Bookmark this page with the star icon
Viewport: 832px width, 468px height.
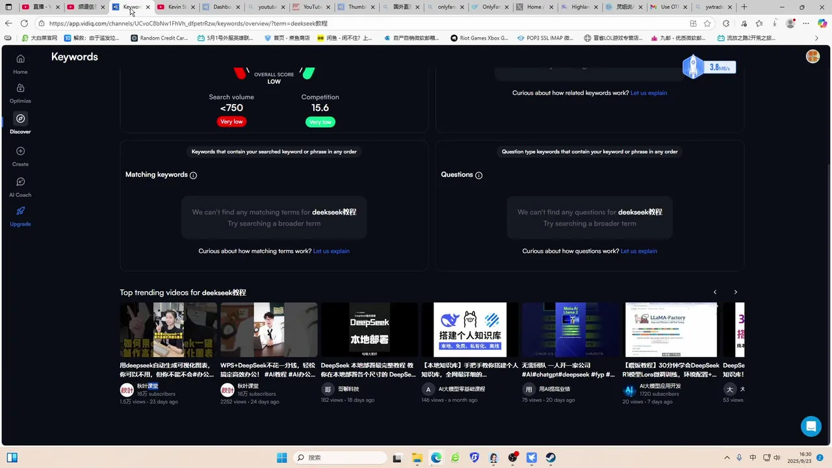tap(708, 23)
